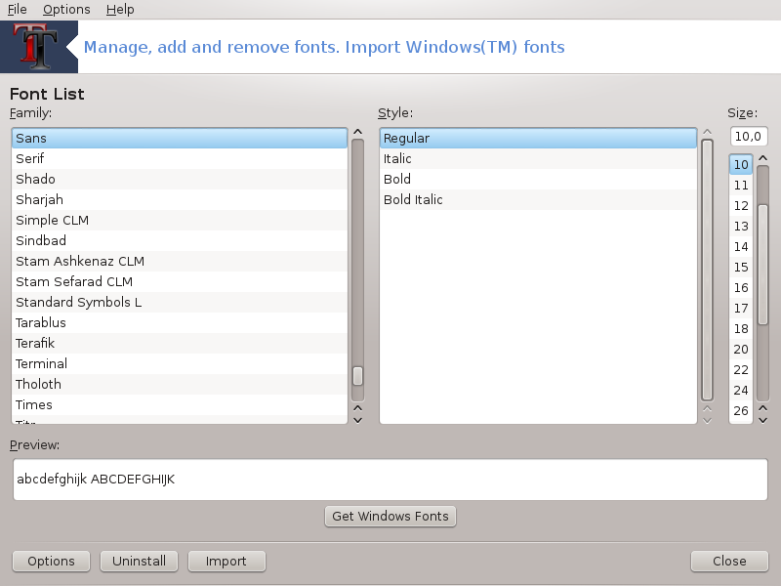Click the Size list scroll-up arrow
This screenshot has height=586, width=781.
[762, 158]
